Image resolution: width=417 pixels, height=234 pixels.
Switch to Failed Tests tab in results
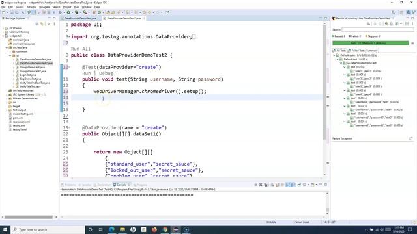coord(356,51)
